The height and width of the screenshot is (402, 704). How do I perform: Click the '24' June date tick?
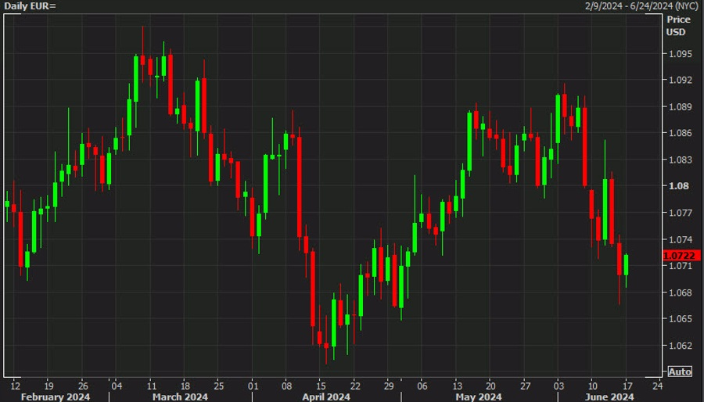click(657, 386)
